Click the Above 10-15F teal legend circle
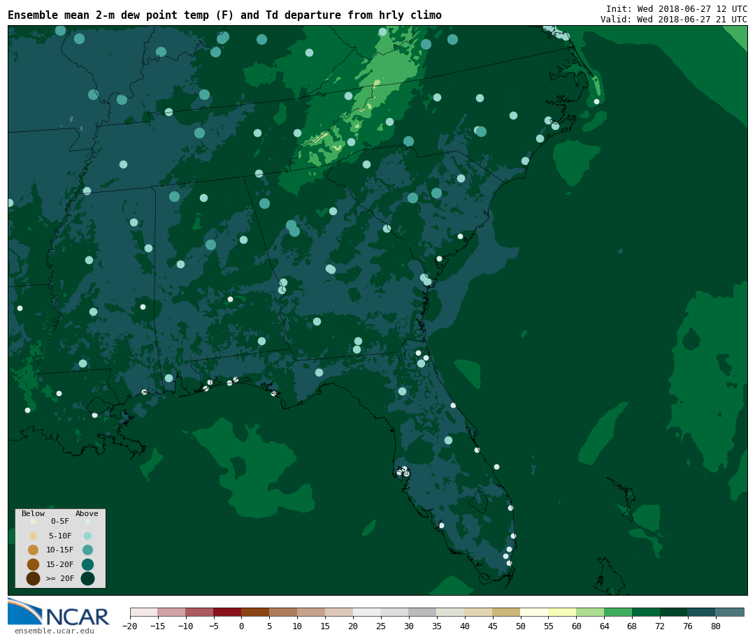The image size is (755, 639). (87, 550)
